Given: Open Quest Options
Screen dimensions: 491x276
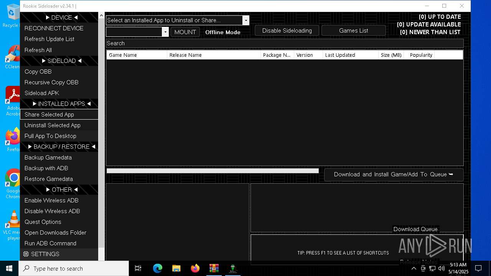Looking at the screenshot, I should [x=59, y=222].
